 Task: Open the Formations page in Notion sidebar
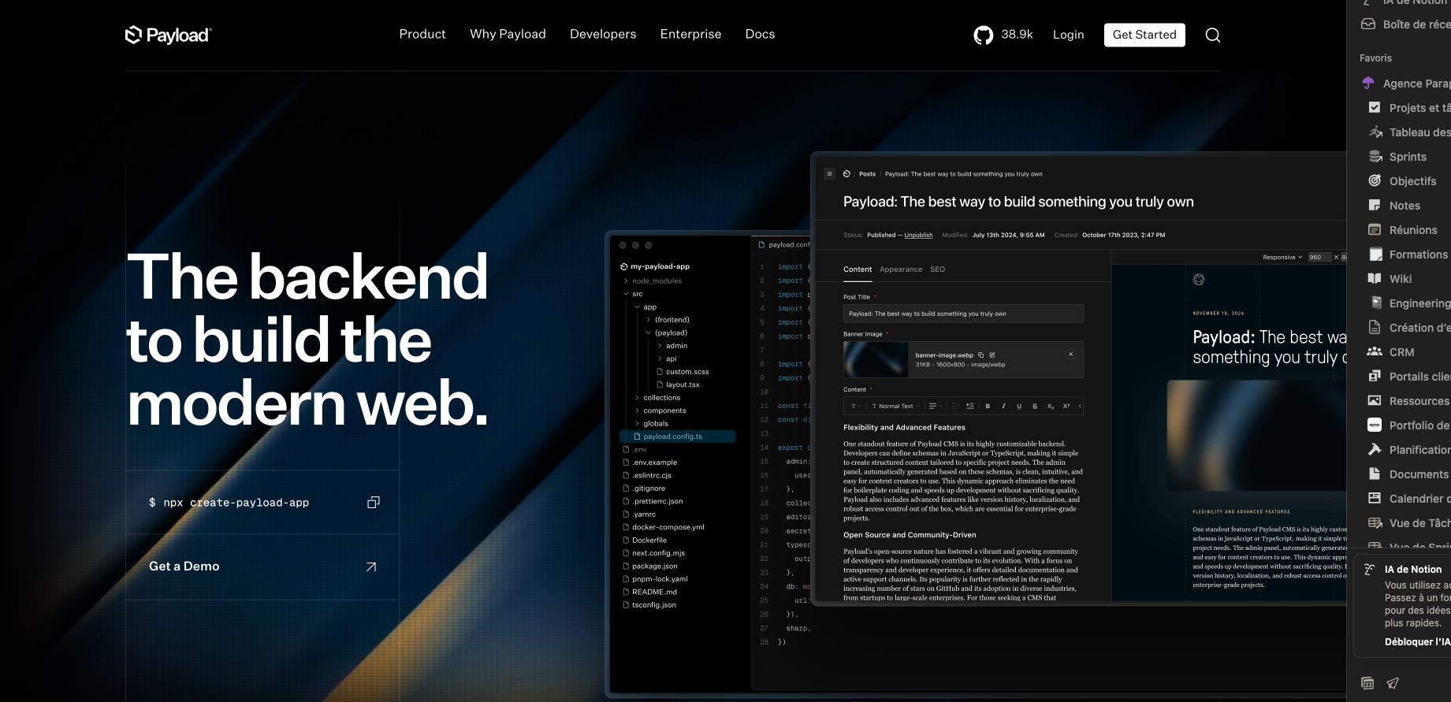(1409, 254)
